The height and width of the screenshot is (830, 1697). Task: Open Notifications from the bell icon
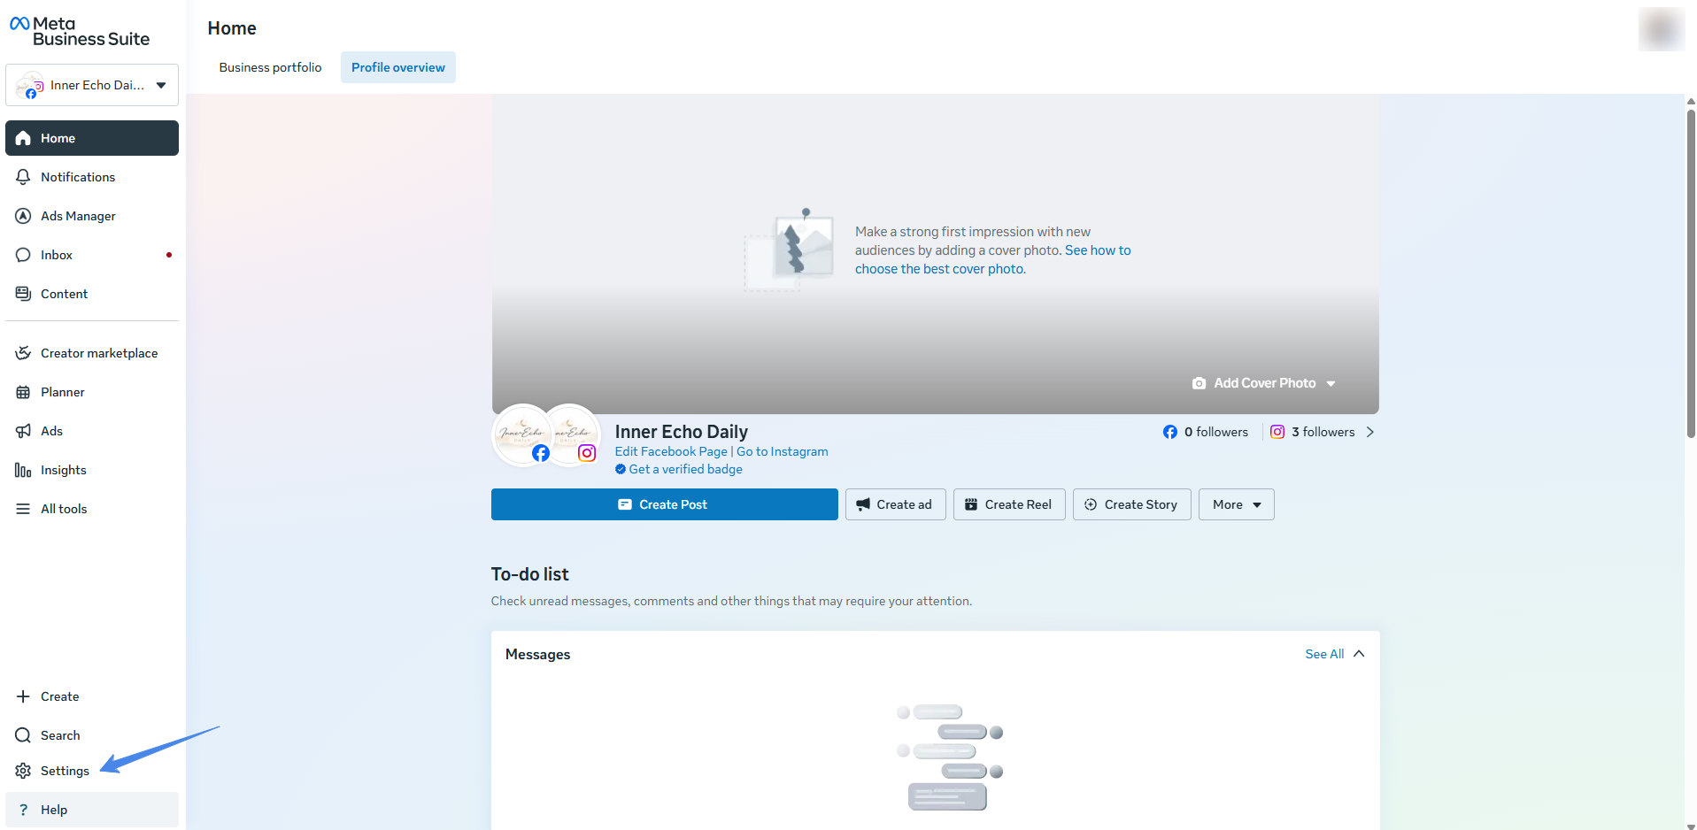click(x=23, y=177)
